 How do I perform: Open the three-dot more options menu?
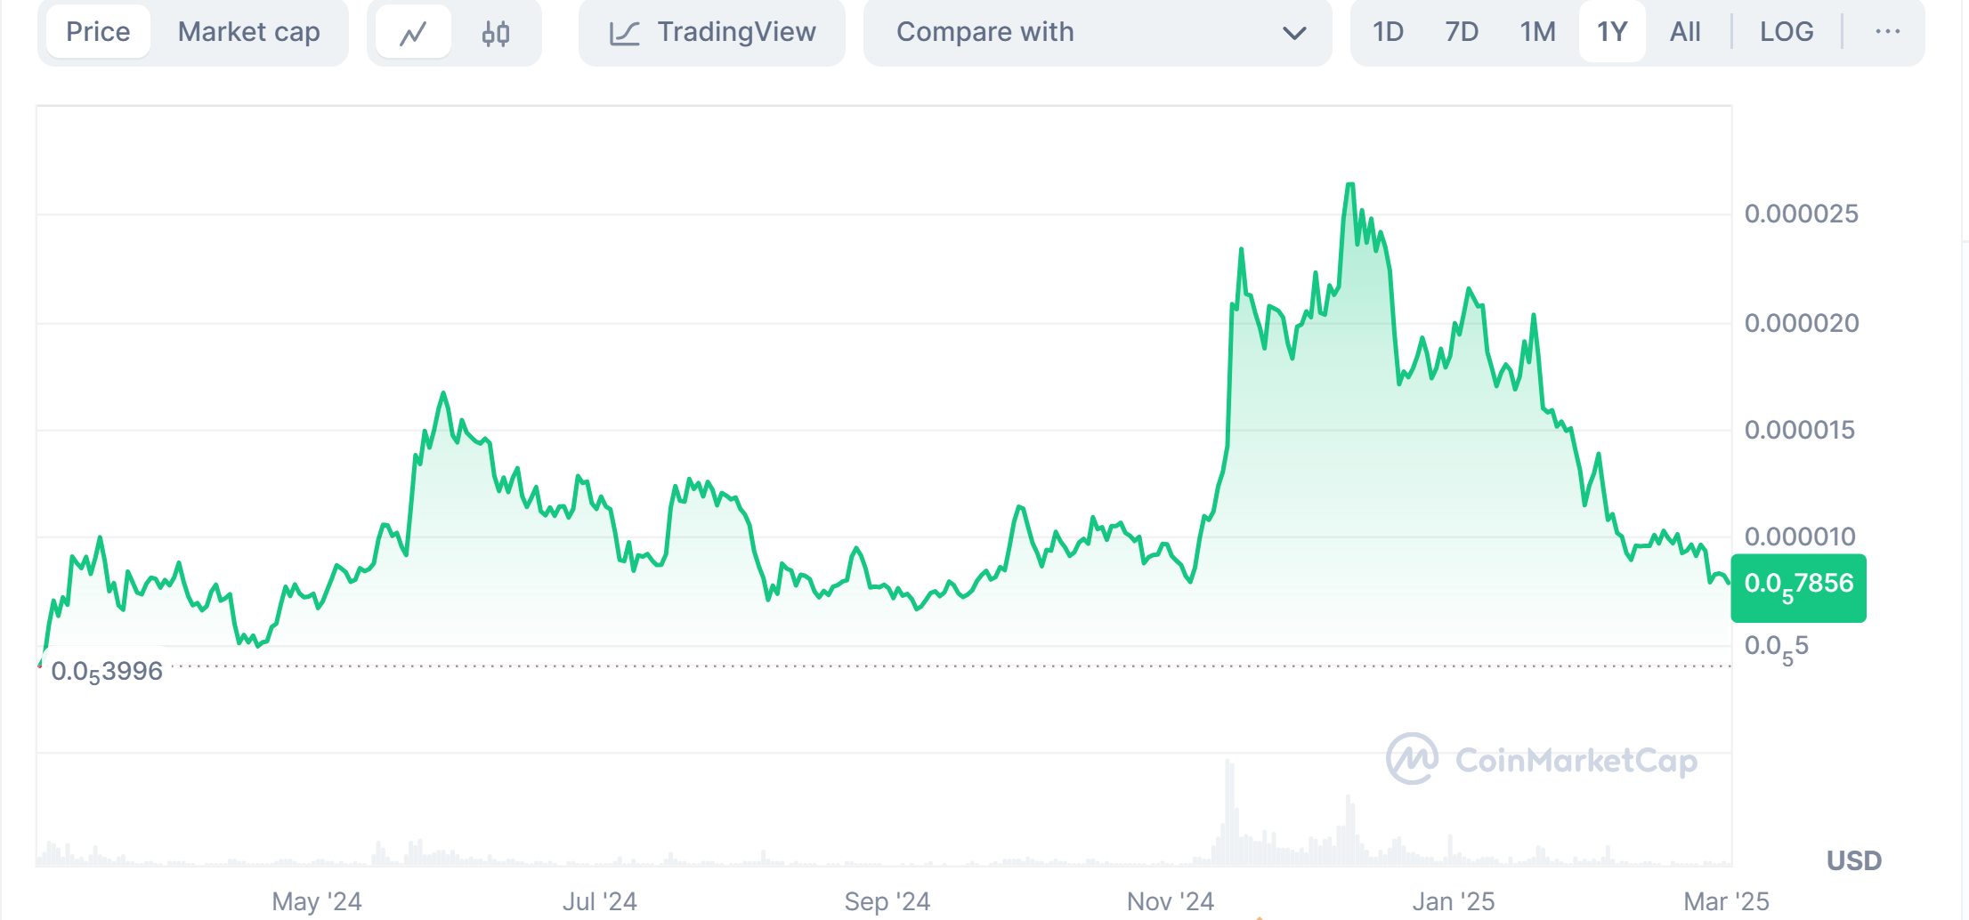1889,31
